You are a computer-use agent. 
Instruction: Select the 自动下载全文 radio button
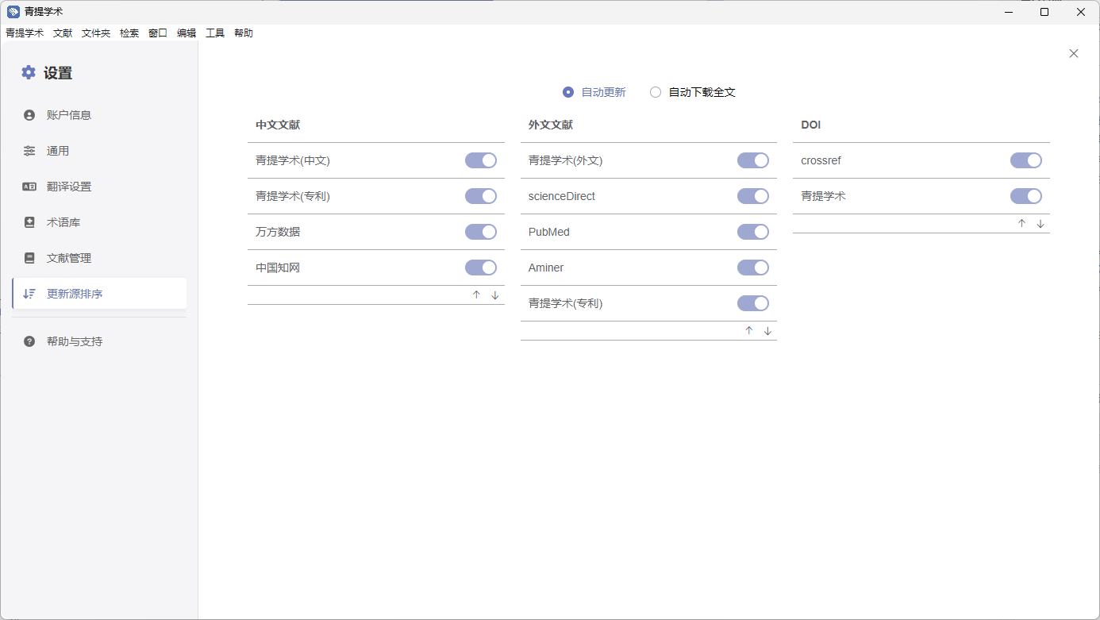(x=656, y=92)
